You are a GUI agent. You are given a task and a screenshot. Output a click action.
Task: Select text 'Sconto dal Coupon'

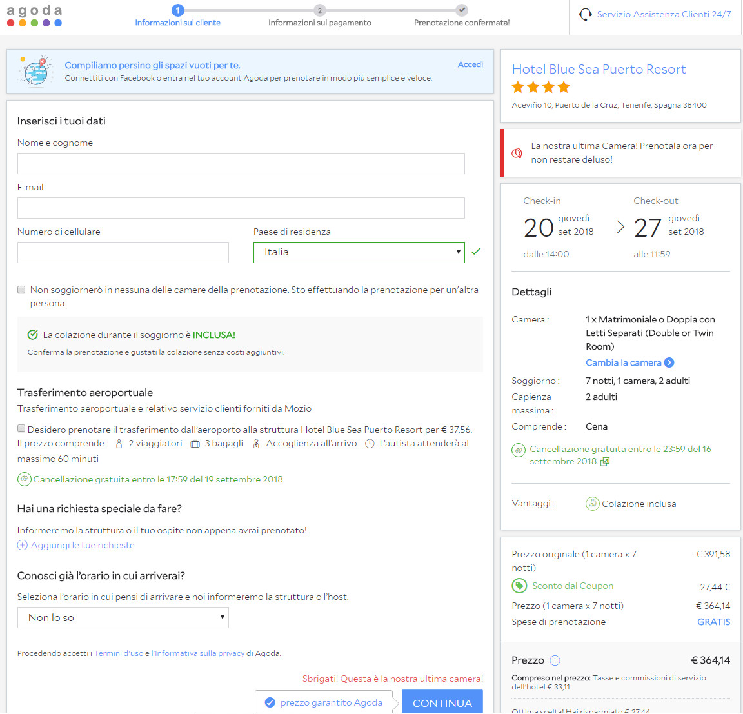click(x=573, y=586)
